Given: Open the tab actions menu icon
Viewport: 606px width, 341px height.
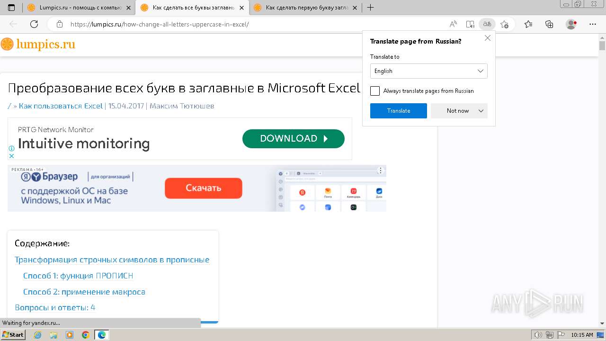Looking at the screenshot, I should pyautogui.click(x=11, y=8).
